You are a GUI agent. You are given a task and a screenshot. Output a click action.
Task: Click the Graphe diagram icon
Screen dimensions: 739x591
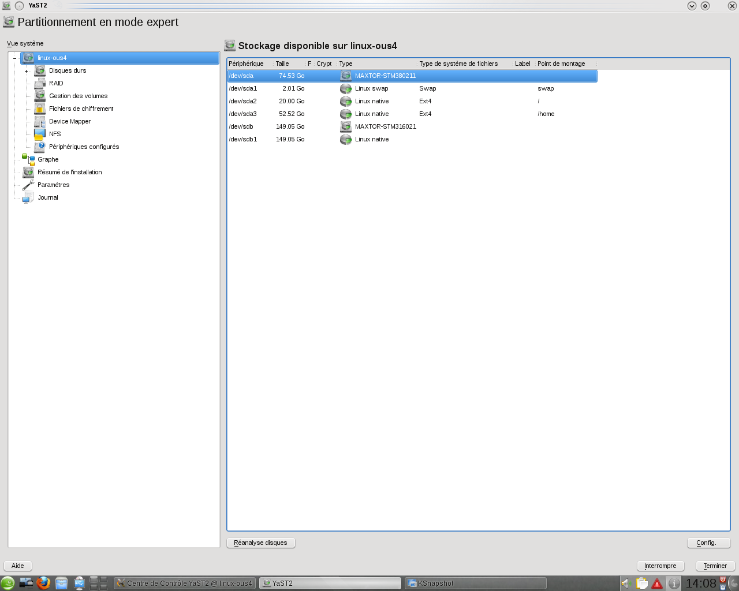[x=28, y=159]
